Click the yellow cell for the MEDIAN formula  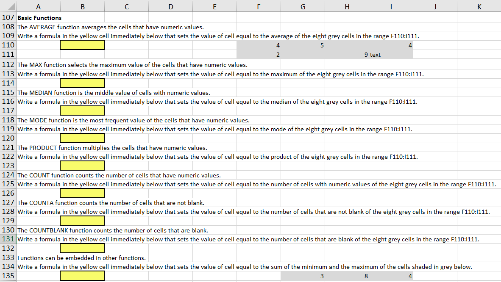(82, 110)
